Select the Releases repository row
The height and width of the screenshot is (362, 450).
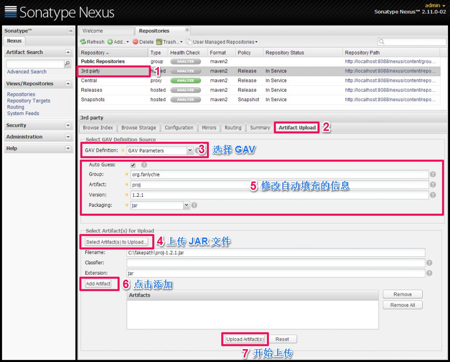point(259,90)
